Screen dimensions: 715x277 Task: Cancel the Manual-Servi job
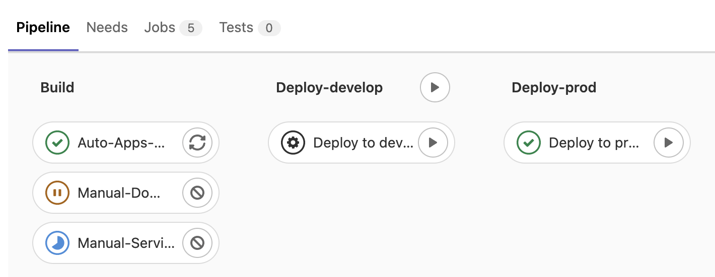pos(197,243)
